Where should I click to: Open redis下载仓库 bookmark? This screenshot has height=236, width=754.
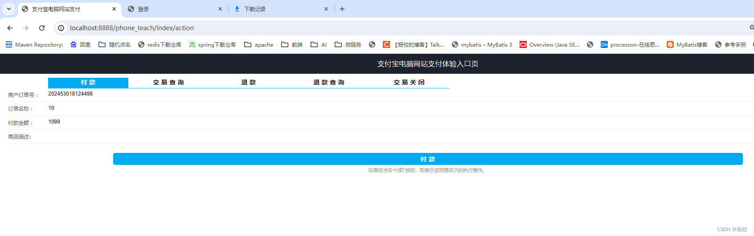160,44
